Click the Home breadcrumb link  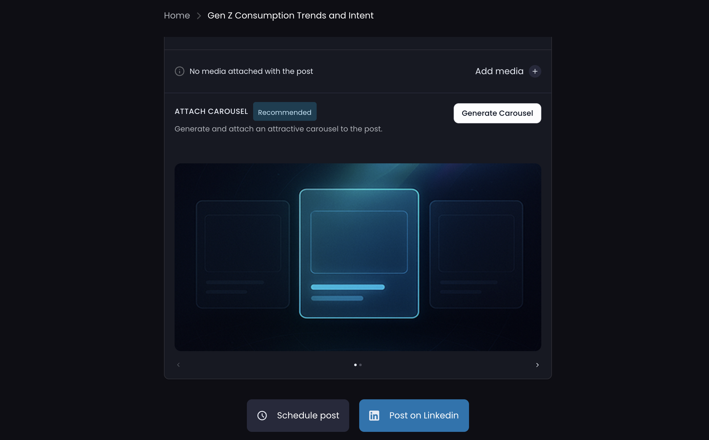coord(177,15)
